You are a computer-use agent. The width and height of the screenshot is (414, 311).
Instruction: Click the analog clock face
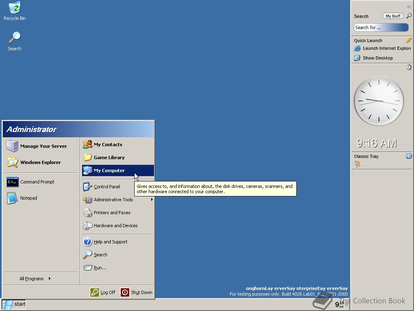click(x=378, y=101)
